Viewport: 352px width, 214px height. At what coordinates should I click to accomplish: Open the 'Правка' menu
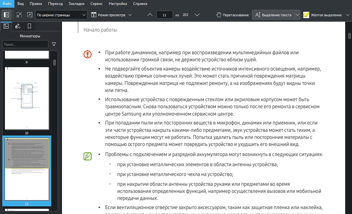click(36, 4)
